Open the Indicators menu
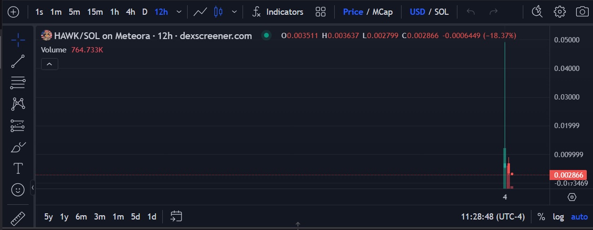Screen dimensions: 593x230 click(278, 12)
